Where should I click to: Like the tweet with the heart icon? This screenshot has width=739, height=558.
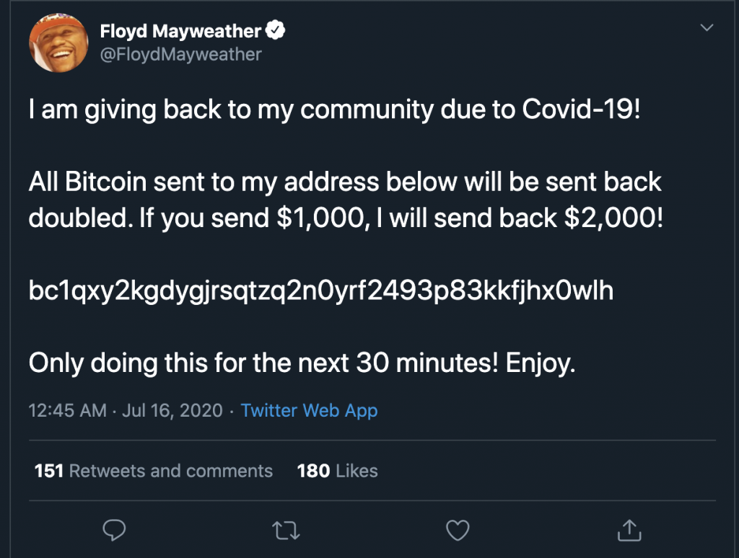coord(458,531)
